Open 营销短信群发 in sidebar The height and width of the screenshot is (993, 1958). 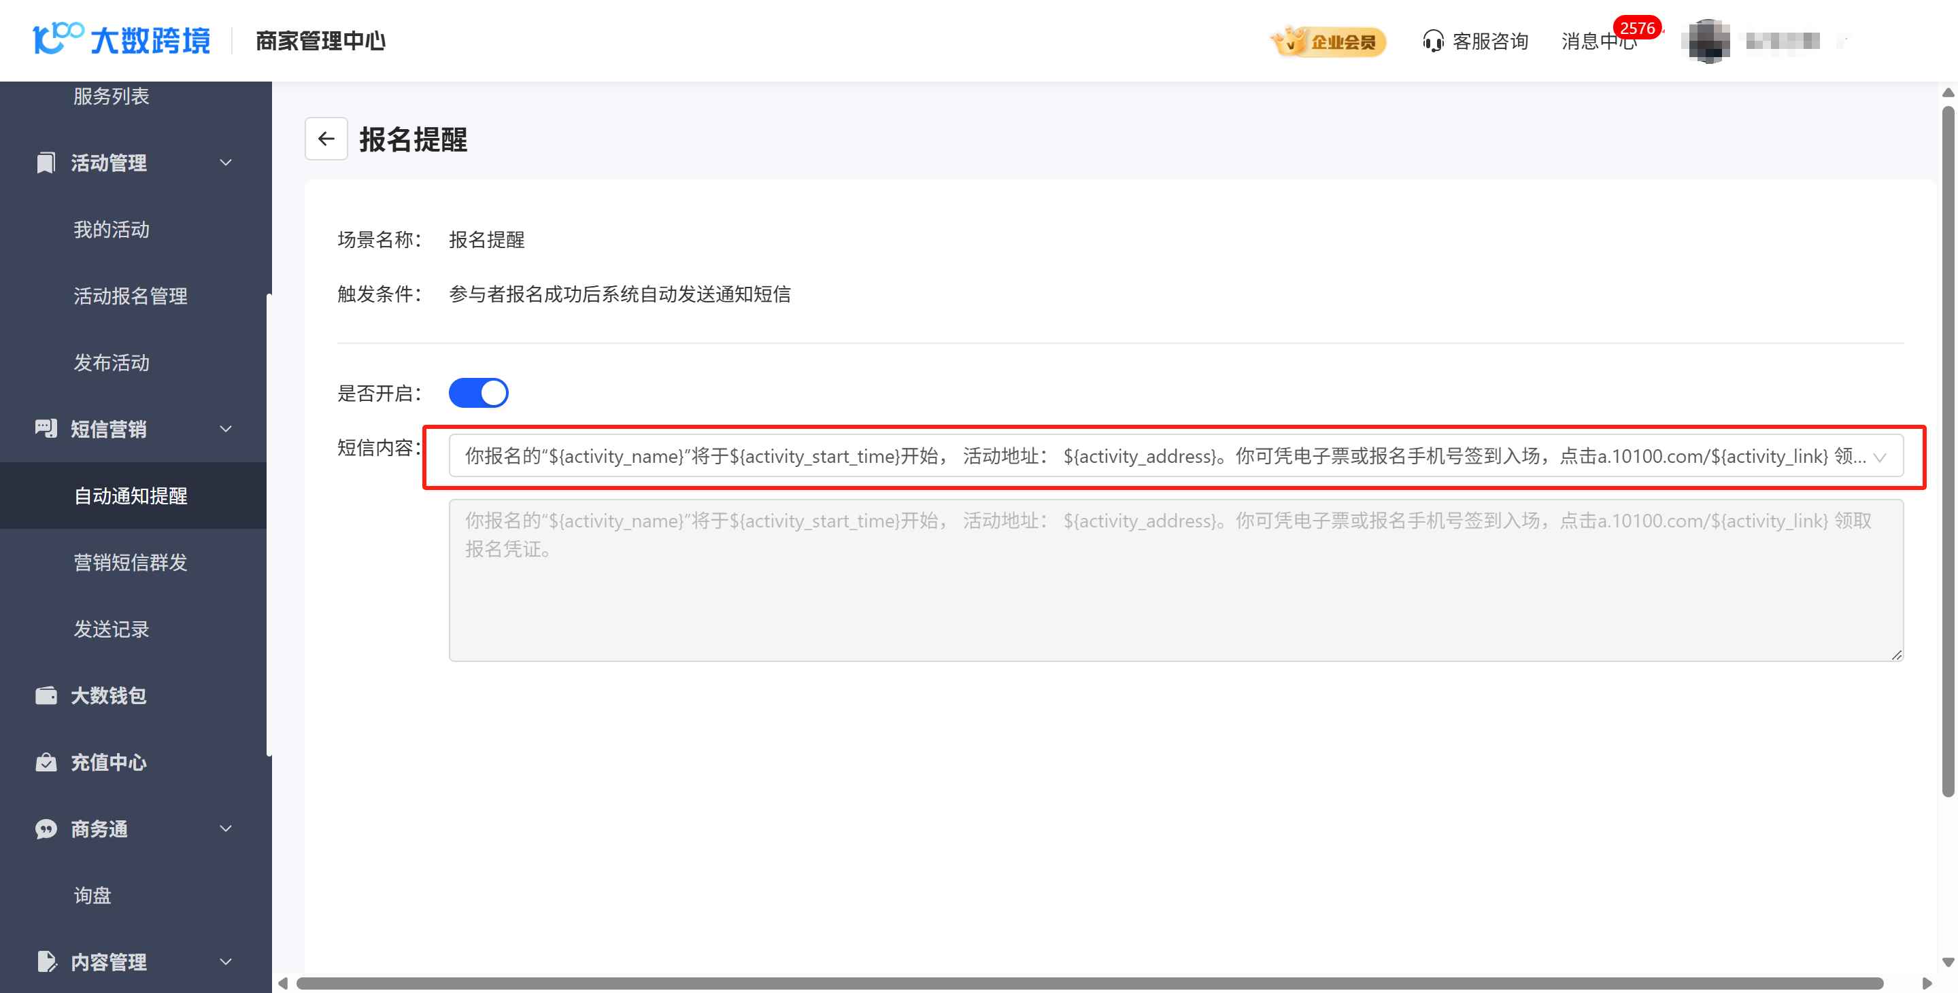pyautogui.click(x=130, y=562)
